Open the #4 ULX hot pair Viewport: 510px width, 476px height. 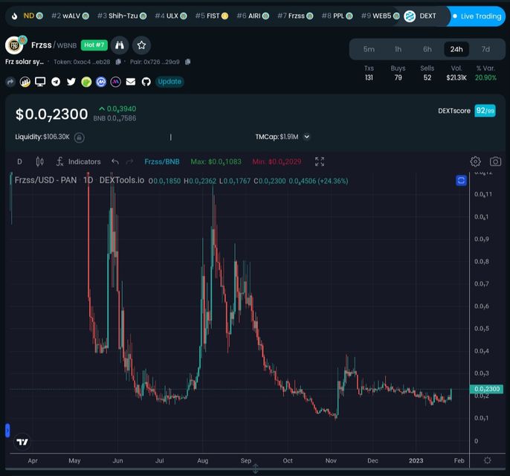click(171, 16)
